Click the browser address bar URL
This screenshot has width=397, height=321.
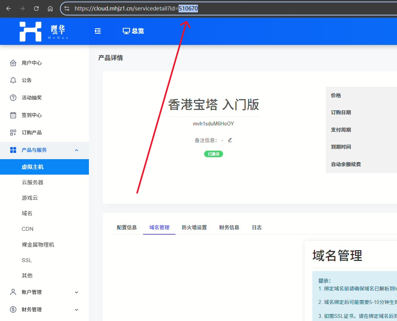135,9
